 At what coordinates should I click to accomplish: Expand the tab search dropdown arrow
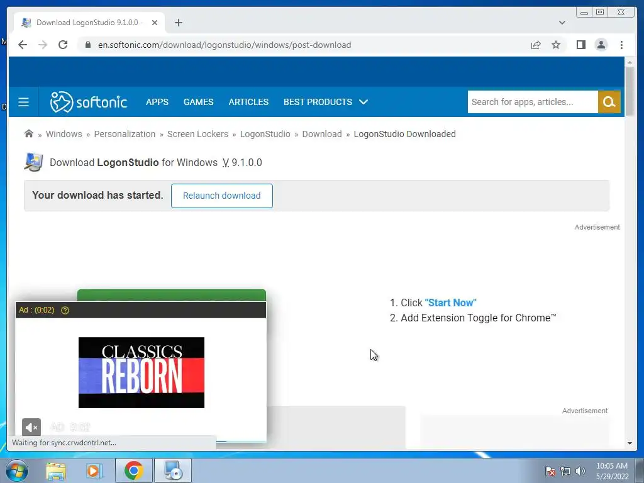point(562,23)
